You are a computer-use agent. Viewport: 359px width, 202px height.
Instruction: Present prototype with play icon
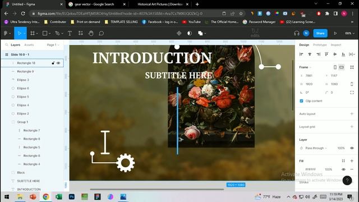coord(335,34)
